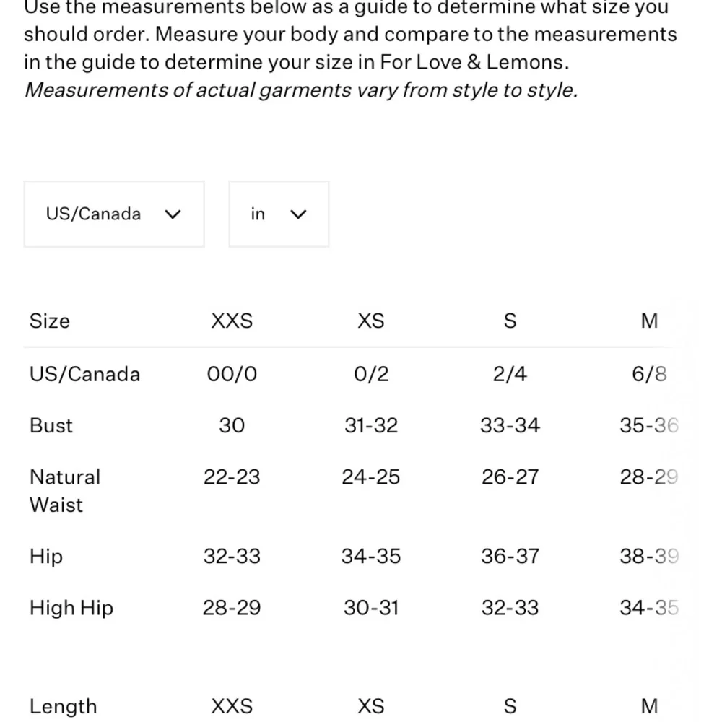Screen dimensions: 722x722
Task: Click the Bust row label
Action: 51,425
